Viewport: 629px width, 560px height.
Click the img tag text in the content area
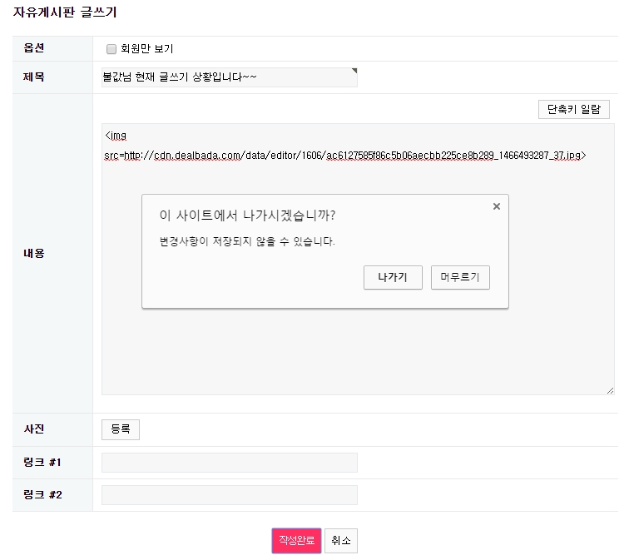pyautogui.click(x=116, y=135)
